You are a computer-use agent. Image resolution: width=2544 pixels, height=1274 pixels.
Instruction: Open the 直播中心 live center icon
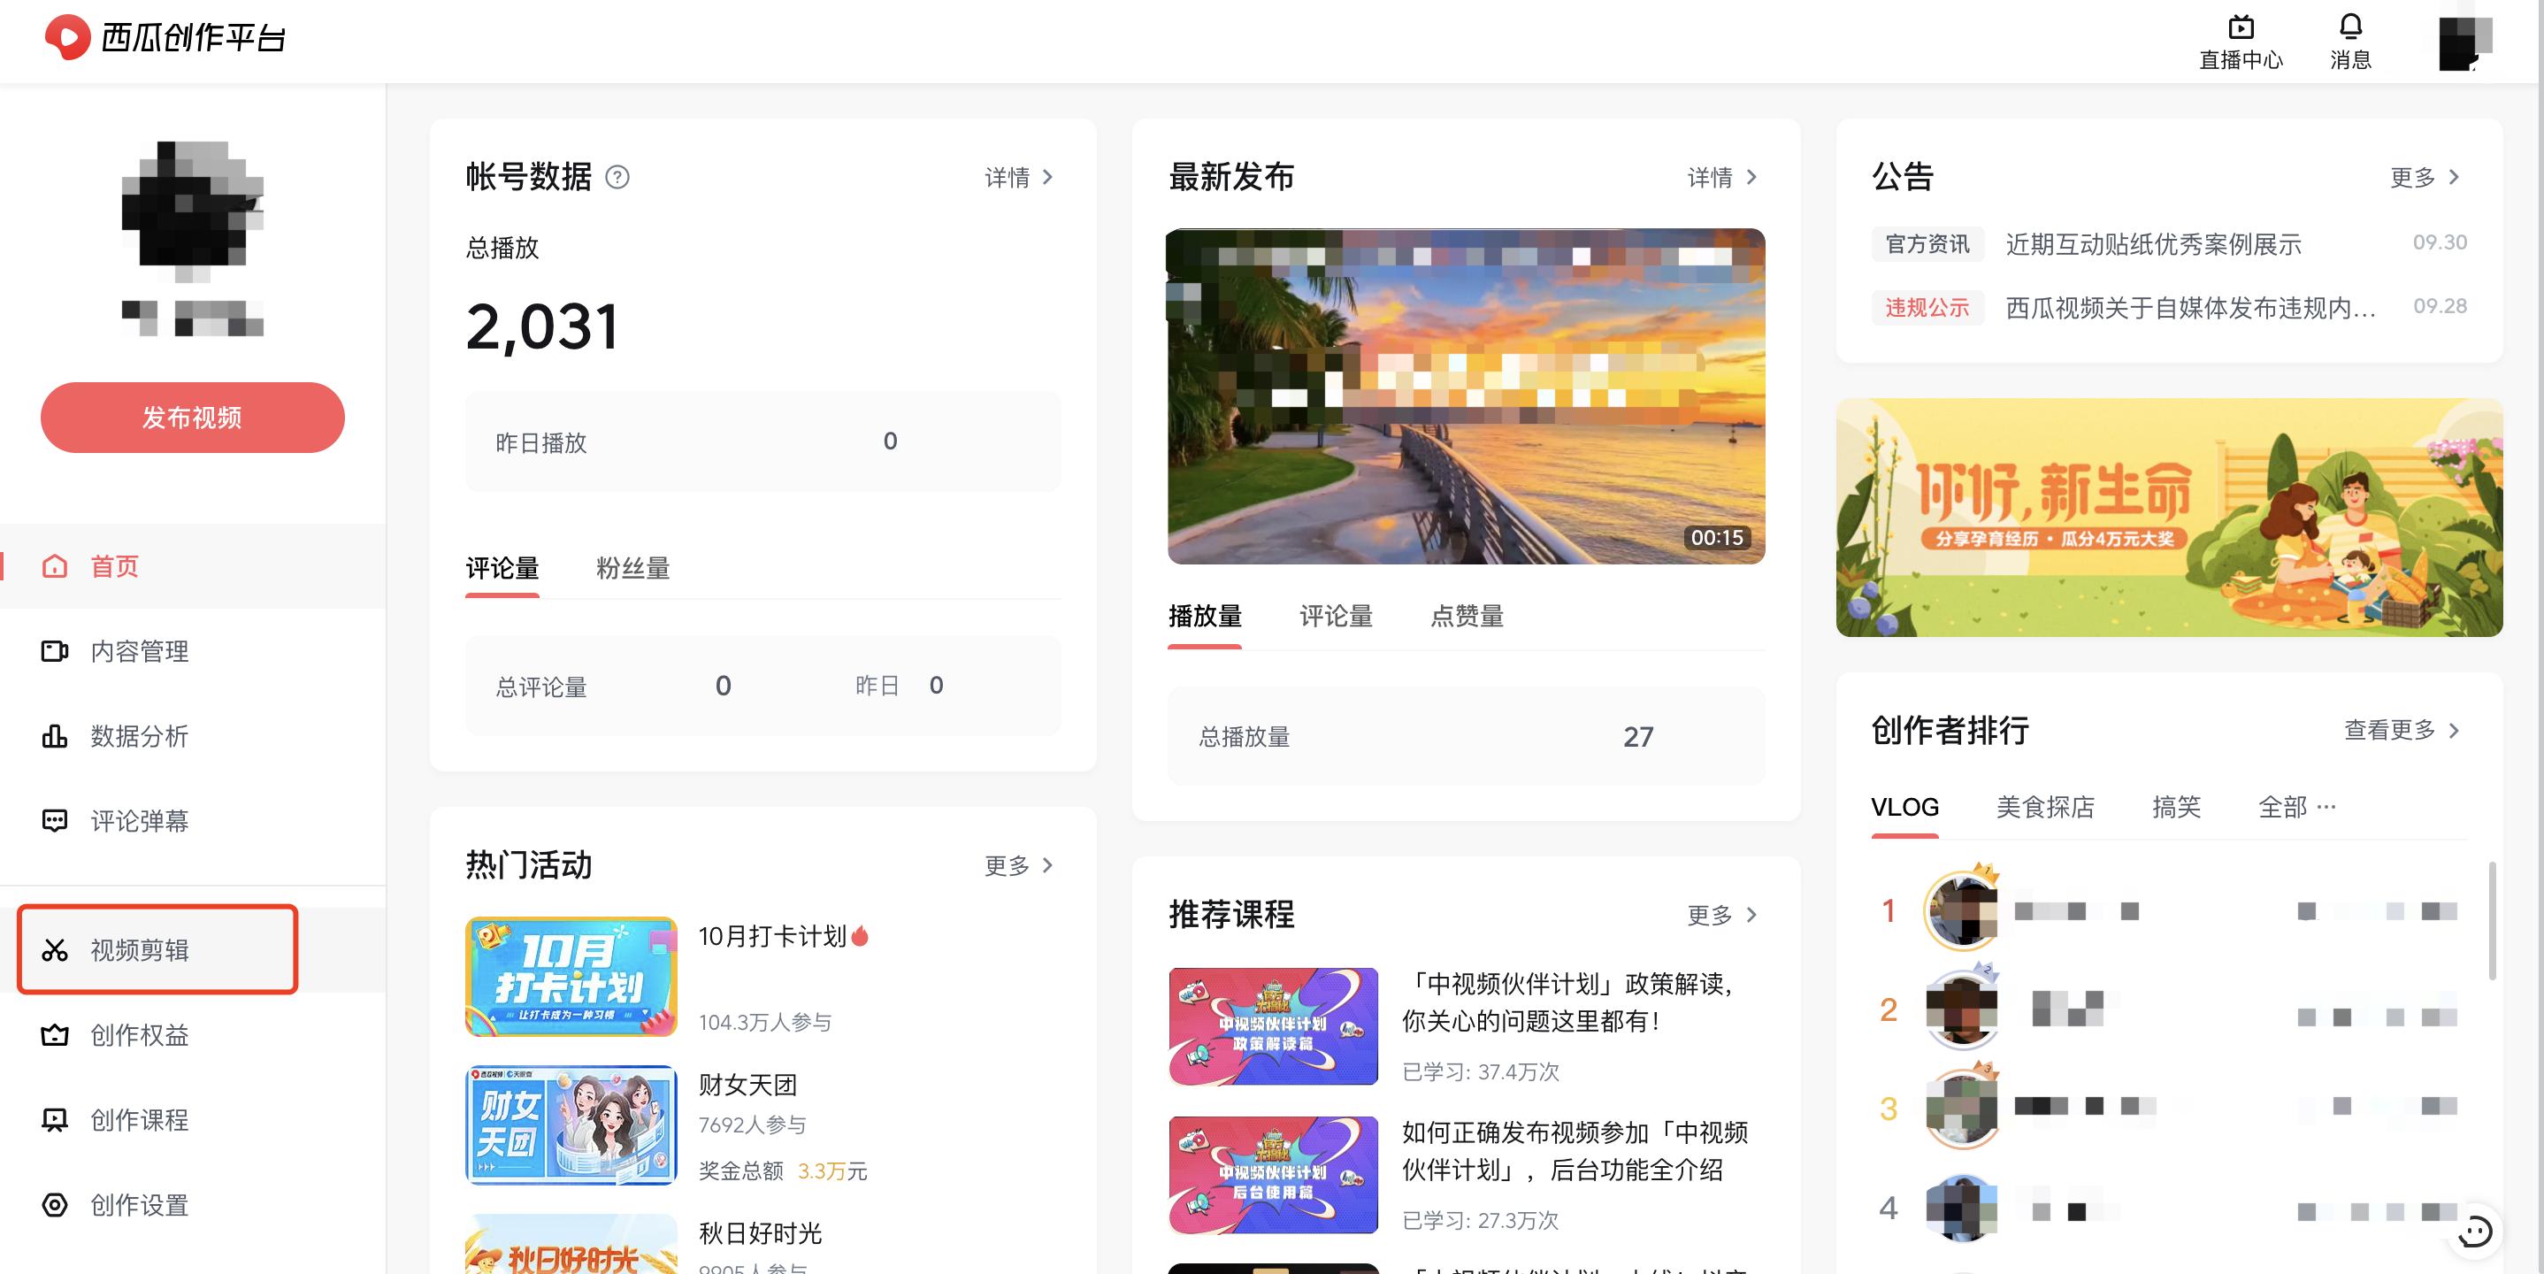pyautogui.click(x=2240, y=27)
